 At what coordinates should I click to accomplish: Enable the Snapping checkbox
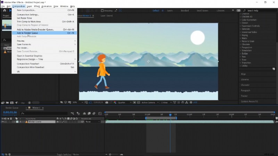102,11
